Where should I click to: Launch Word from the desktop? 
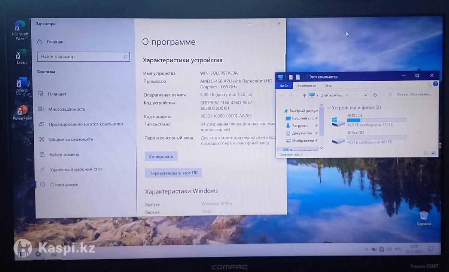pyautogui.click(x=22, y=84)
